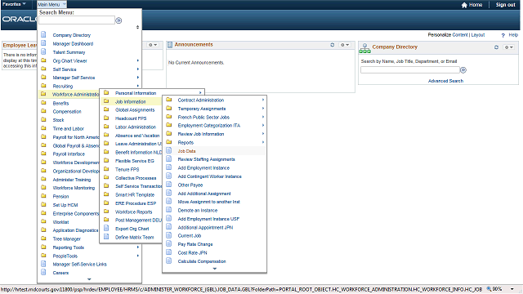Expand the Temporary Assignments submenu arrow
The height and width of the screenshot is (294, 523).
tap(263, 109)
